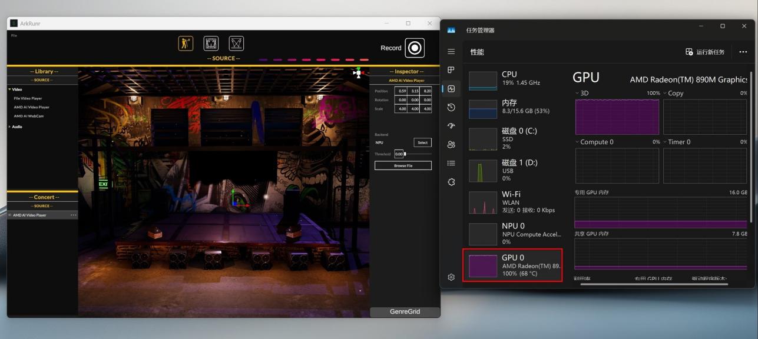758x339 pixels.
Task: Click the Browse File button
Action: [403, 166]
